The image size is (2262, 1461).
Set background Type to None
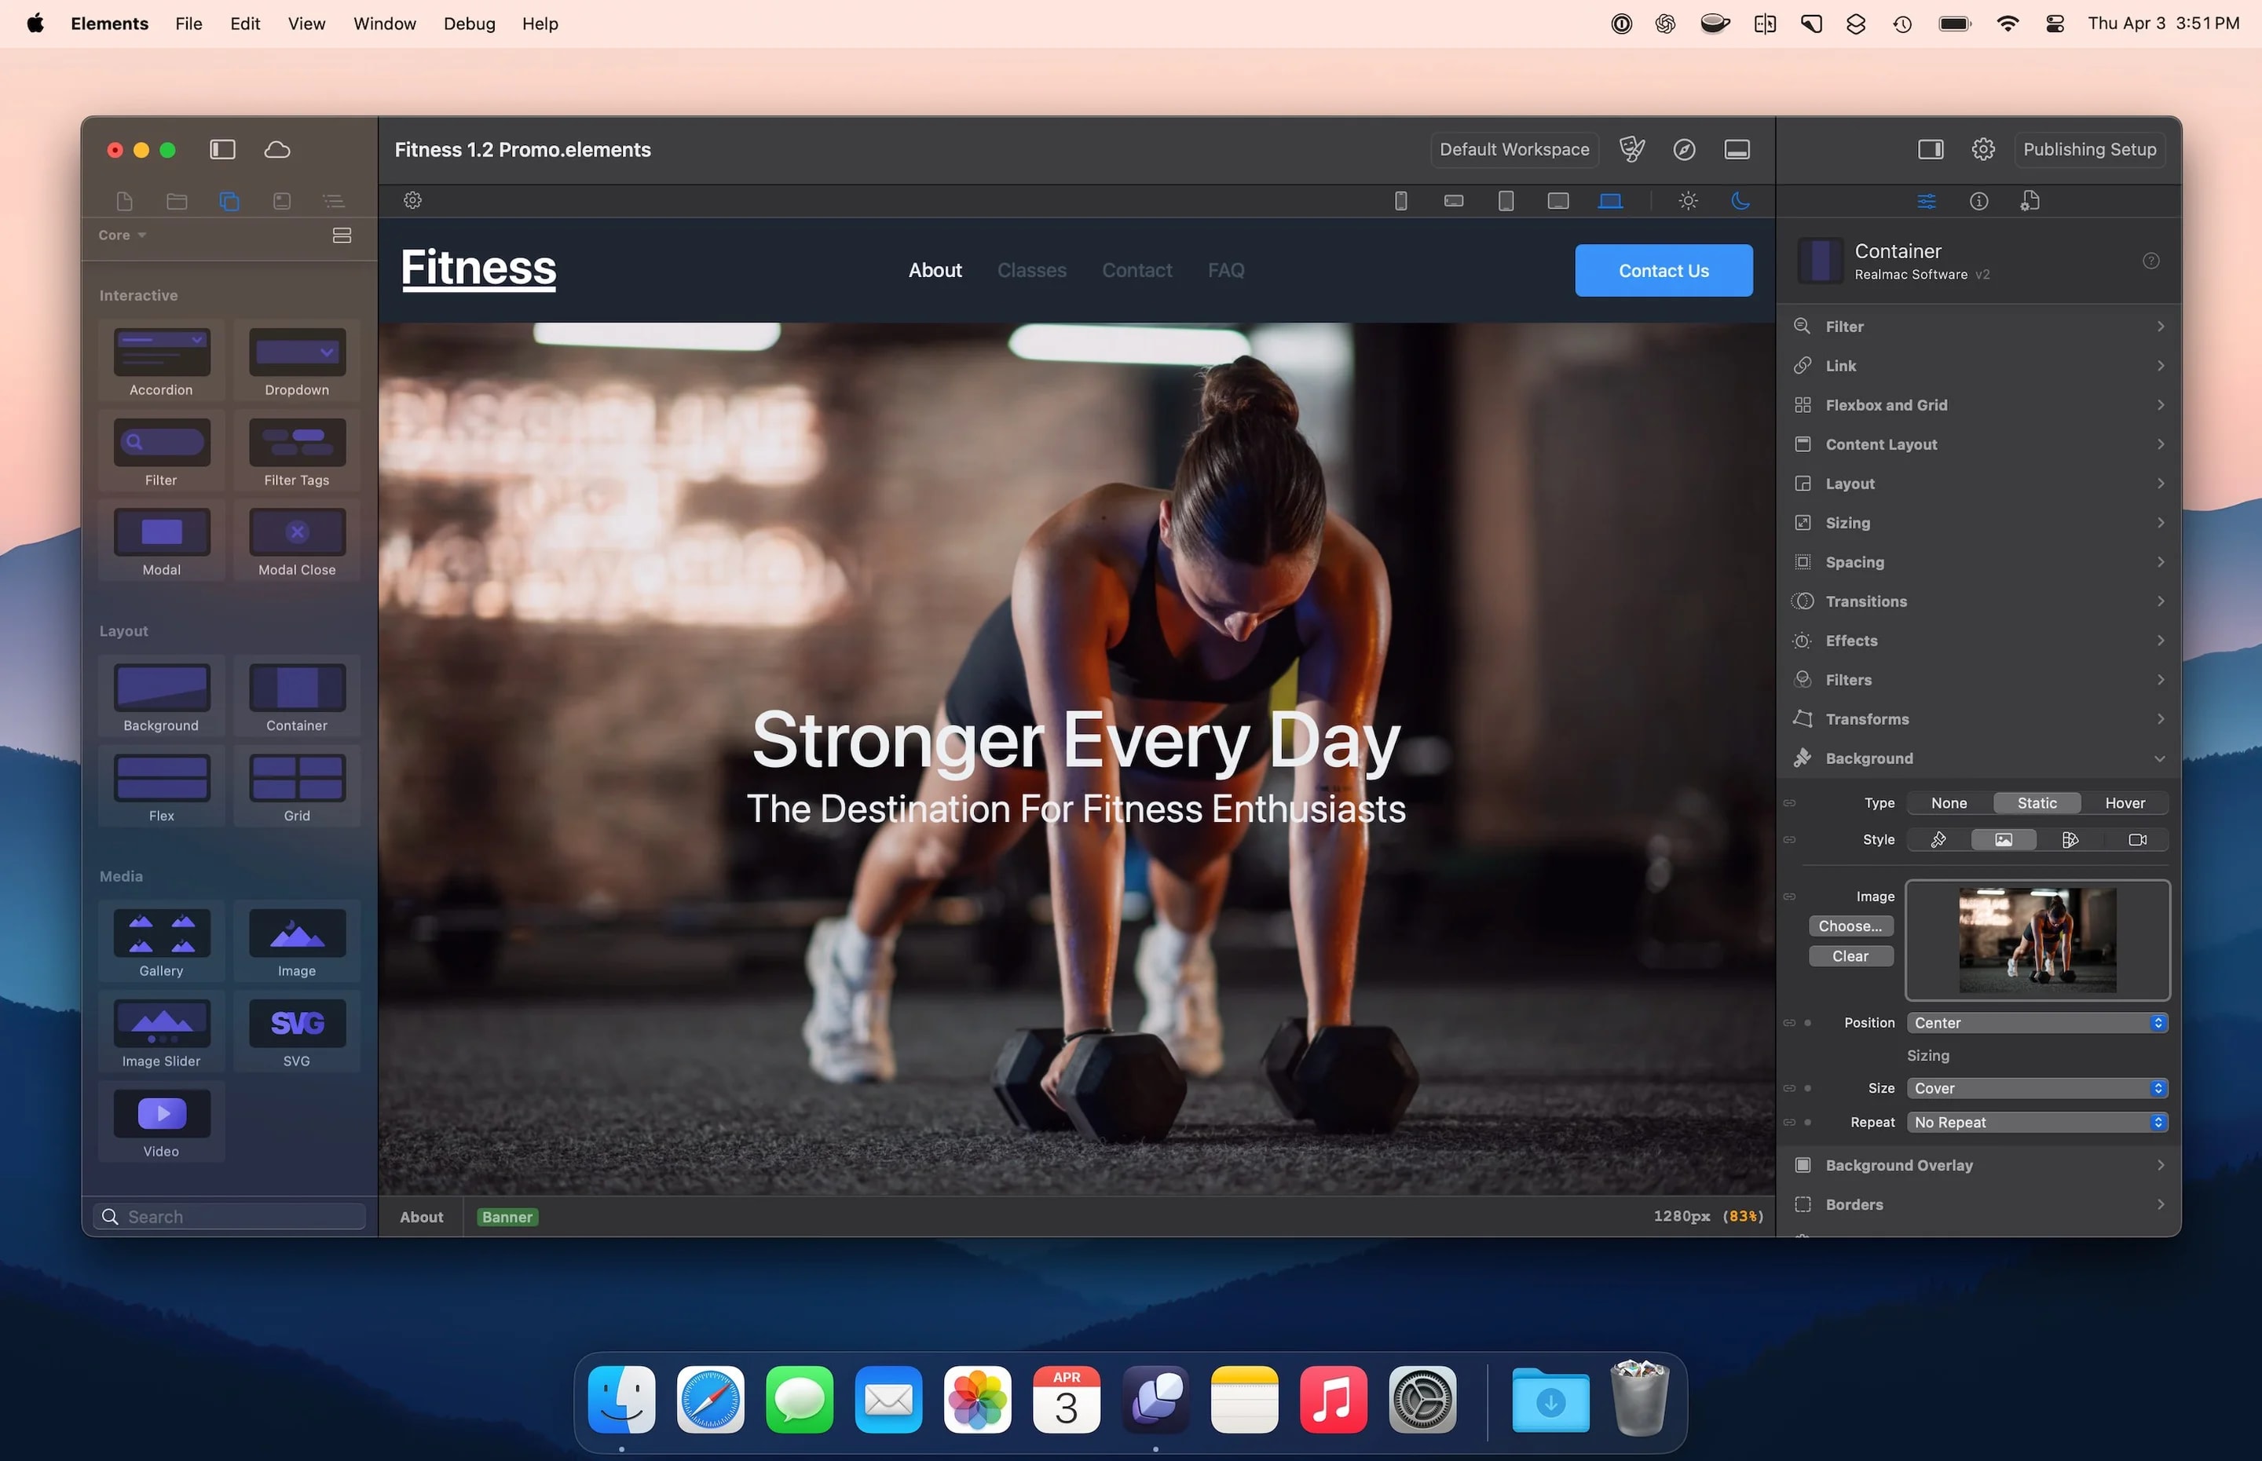tap(1949, 804)
